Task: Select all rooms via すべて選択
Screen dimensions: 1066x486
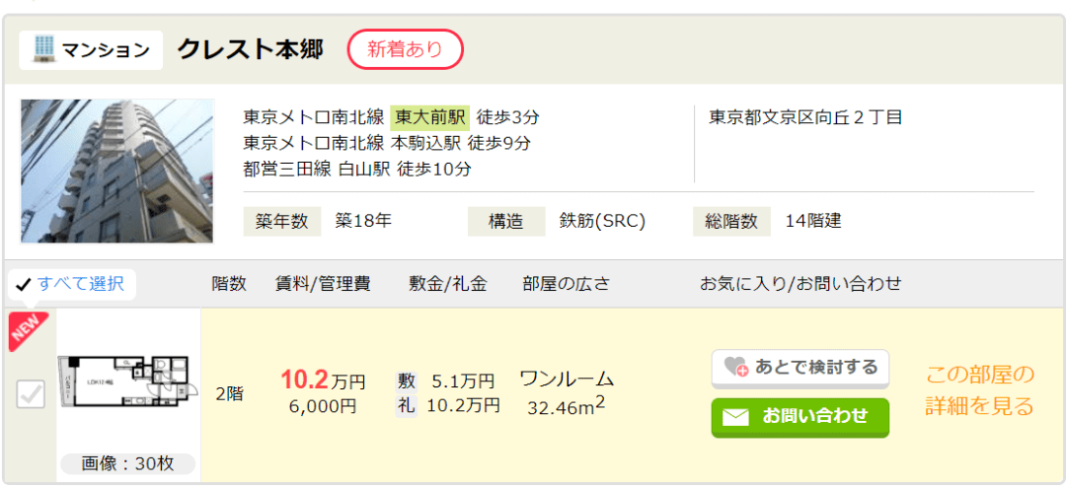Action: pyautogui.click(x=72, y=285)
